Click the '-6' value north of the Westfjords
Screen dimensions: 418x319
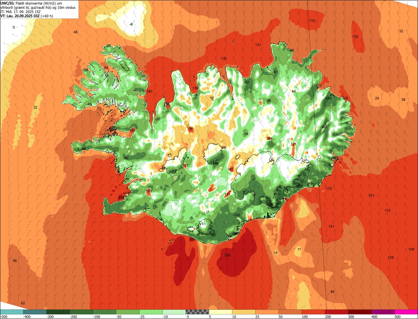coord(131,24)
